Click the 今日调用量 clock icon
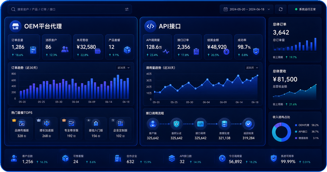The height and width of the screenshot is (172, 327). click(222, 158)
